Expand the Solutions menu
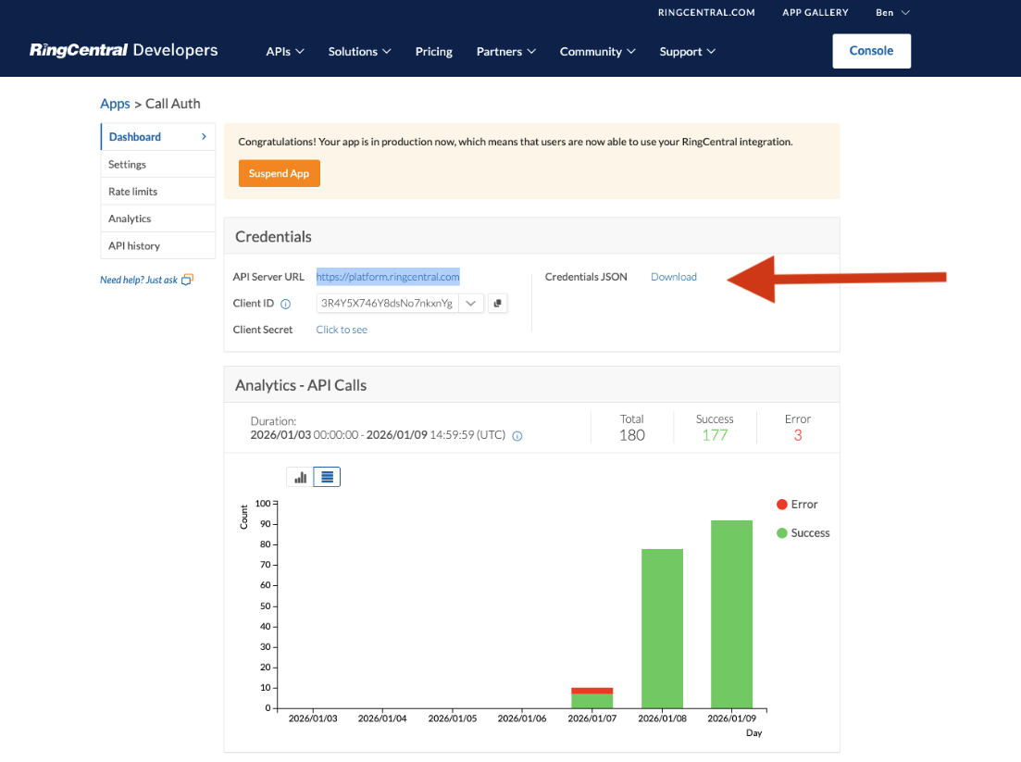Screen dimensions: 1021x762 tap(359, 52)
